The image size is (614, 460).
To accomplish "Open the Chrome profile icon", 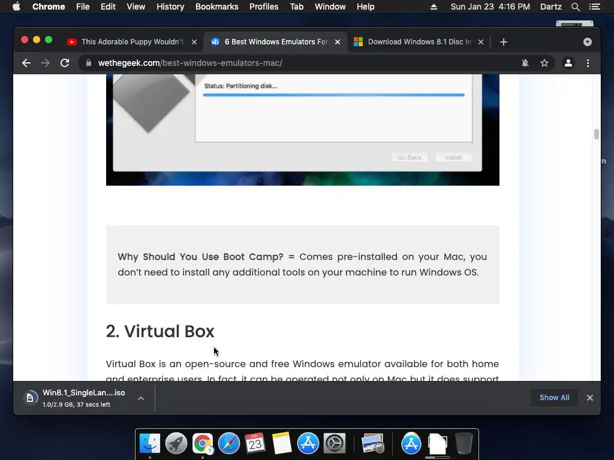I will (x=568, y=63).
